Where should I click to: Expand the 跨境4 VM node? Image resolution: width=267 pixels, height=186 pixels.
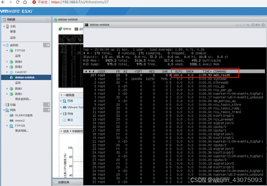pyautogui.click(x=7, y=62)
